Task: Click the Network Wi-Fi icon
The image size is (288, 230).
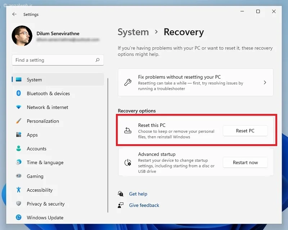Action: 19,107
